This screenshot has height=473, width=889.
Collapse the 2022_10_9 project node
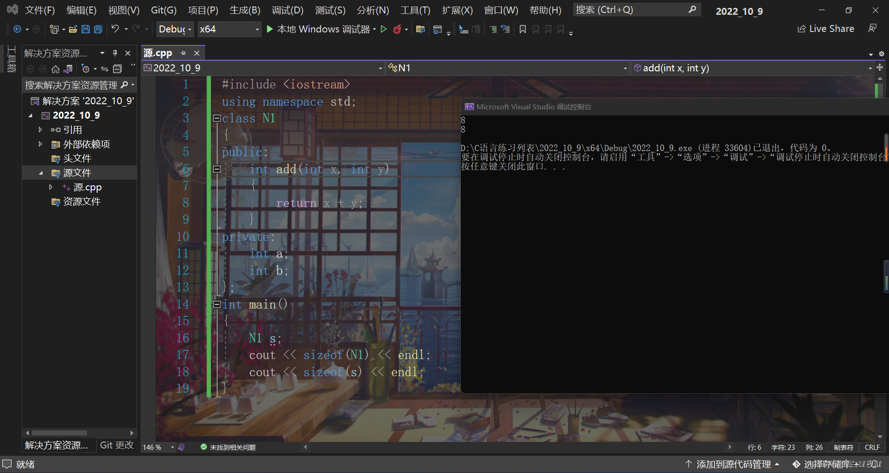[31, 115]
